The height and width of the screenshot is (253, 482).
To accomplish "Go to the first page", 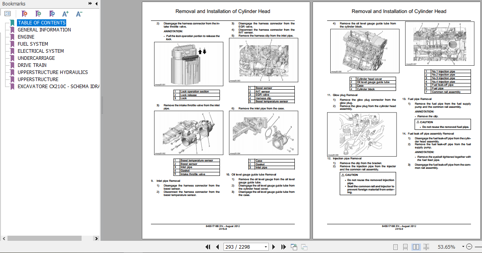I will pos(208,247).
